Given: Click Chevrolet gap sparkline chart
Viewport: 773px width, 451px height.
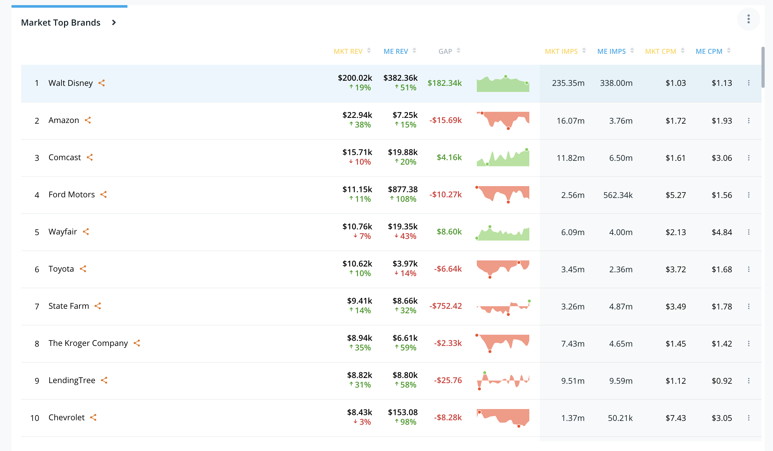Looking at the screenshot, I should pyautogui.click(x=503, y=418).
